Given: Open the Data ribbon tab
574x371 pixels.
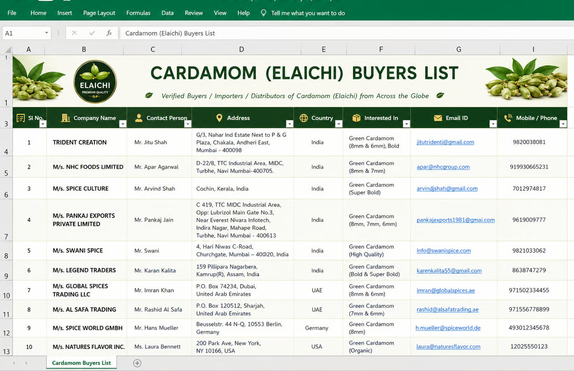Looking at the screenshot, I should [167, 13].
